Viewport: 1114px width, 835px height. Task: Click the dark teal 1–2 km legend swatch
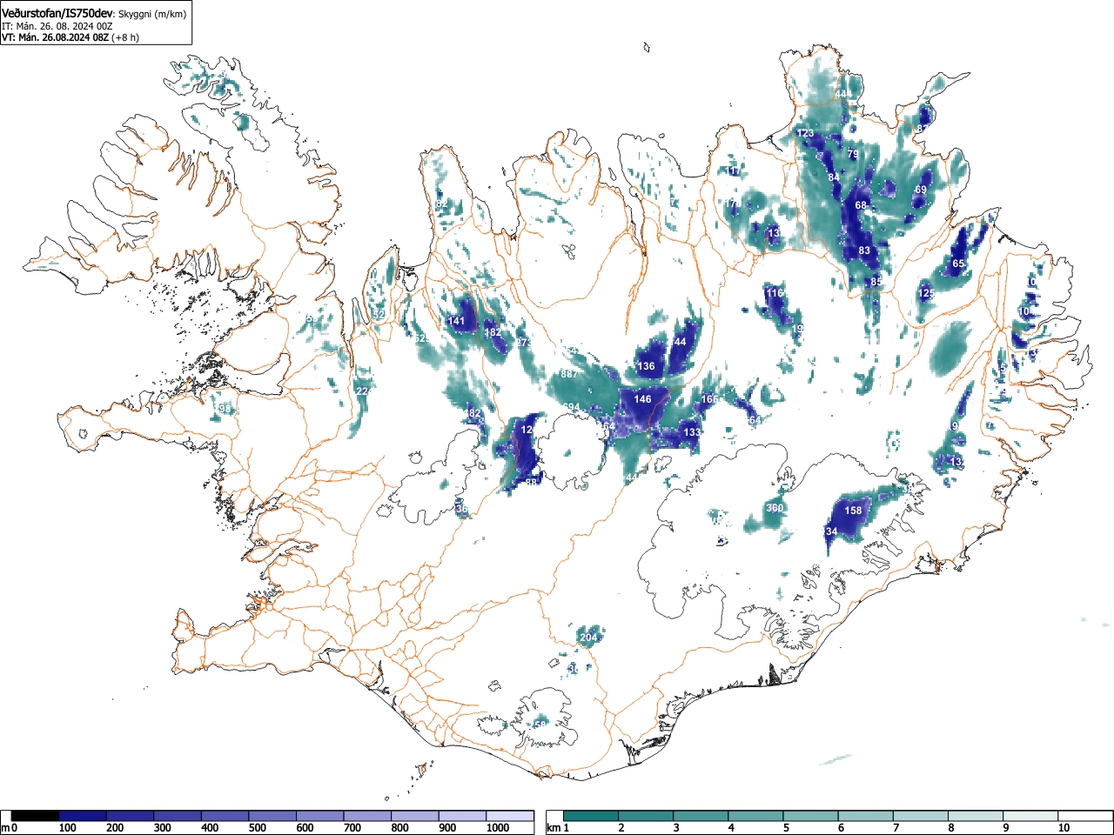pyautogui.click(x=592, y=816)
